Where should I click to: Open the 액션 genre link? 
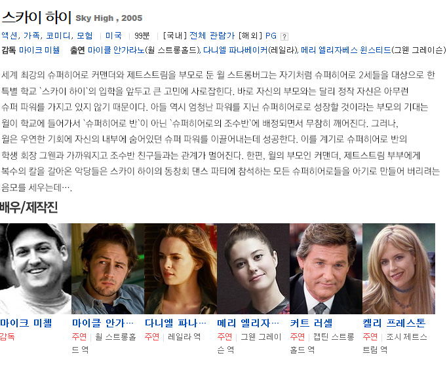9,35
